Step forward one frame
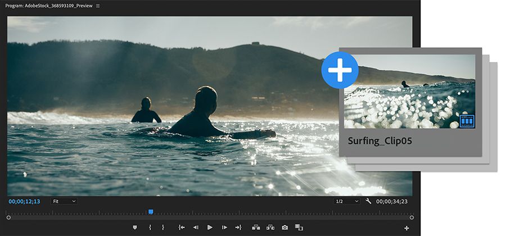506x236 pixels. pyautogui.click(x=224, y=228)
